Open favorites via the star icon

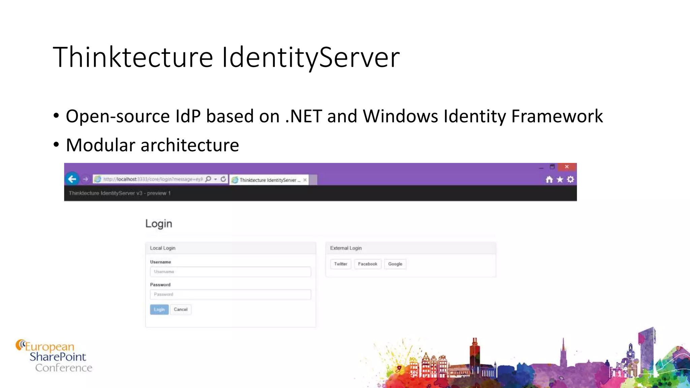pyautogui.click(x=560, y=180)
